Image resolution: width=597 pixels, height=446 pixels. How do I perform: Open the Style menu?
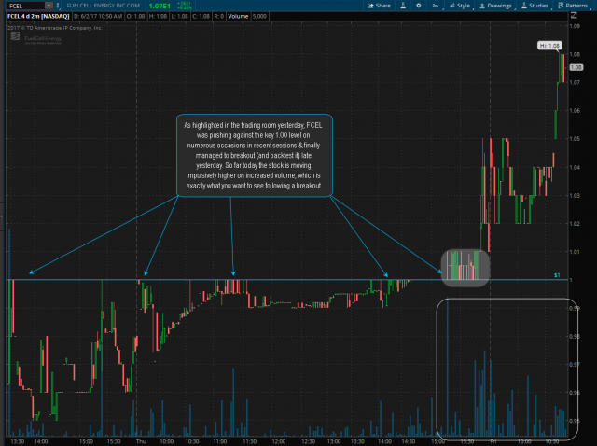pyautogui.click(x=460, y=6)
